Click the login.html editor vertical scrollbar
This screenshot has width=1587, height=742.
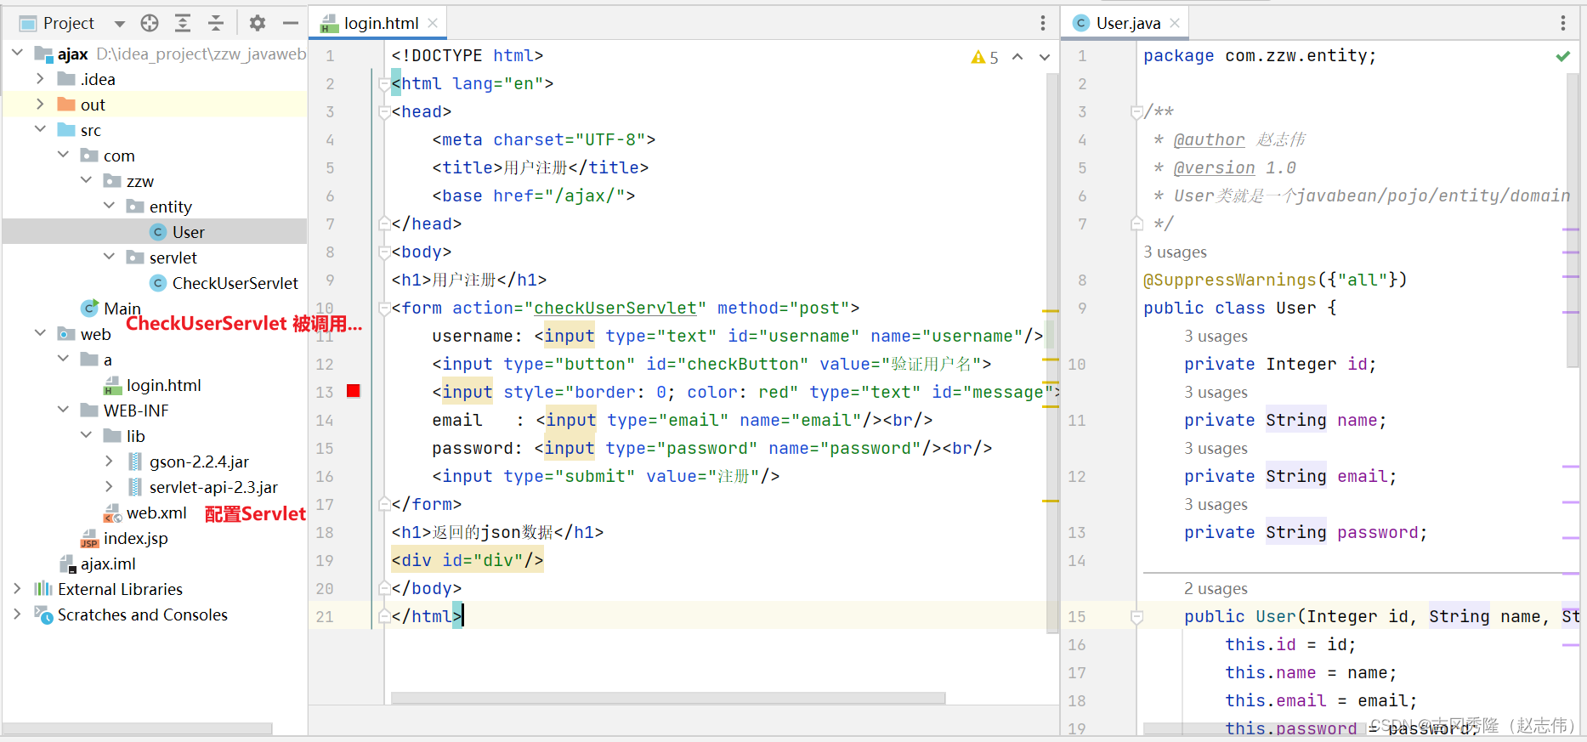[x=1052, y=353]
